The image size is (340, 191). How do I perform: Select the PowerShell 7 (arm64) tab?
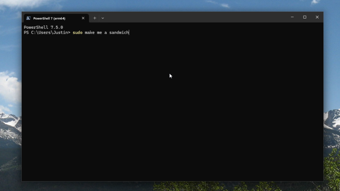pyautogui.click(x=50, y=18)
